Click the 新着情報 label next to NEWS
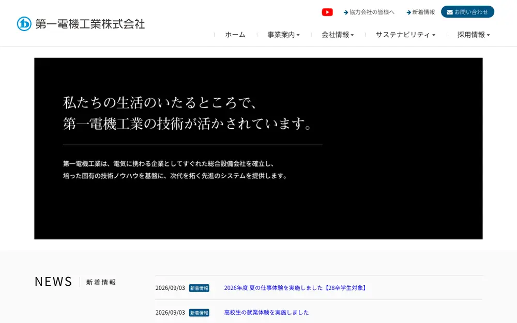 [x=101, y=283]
